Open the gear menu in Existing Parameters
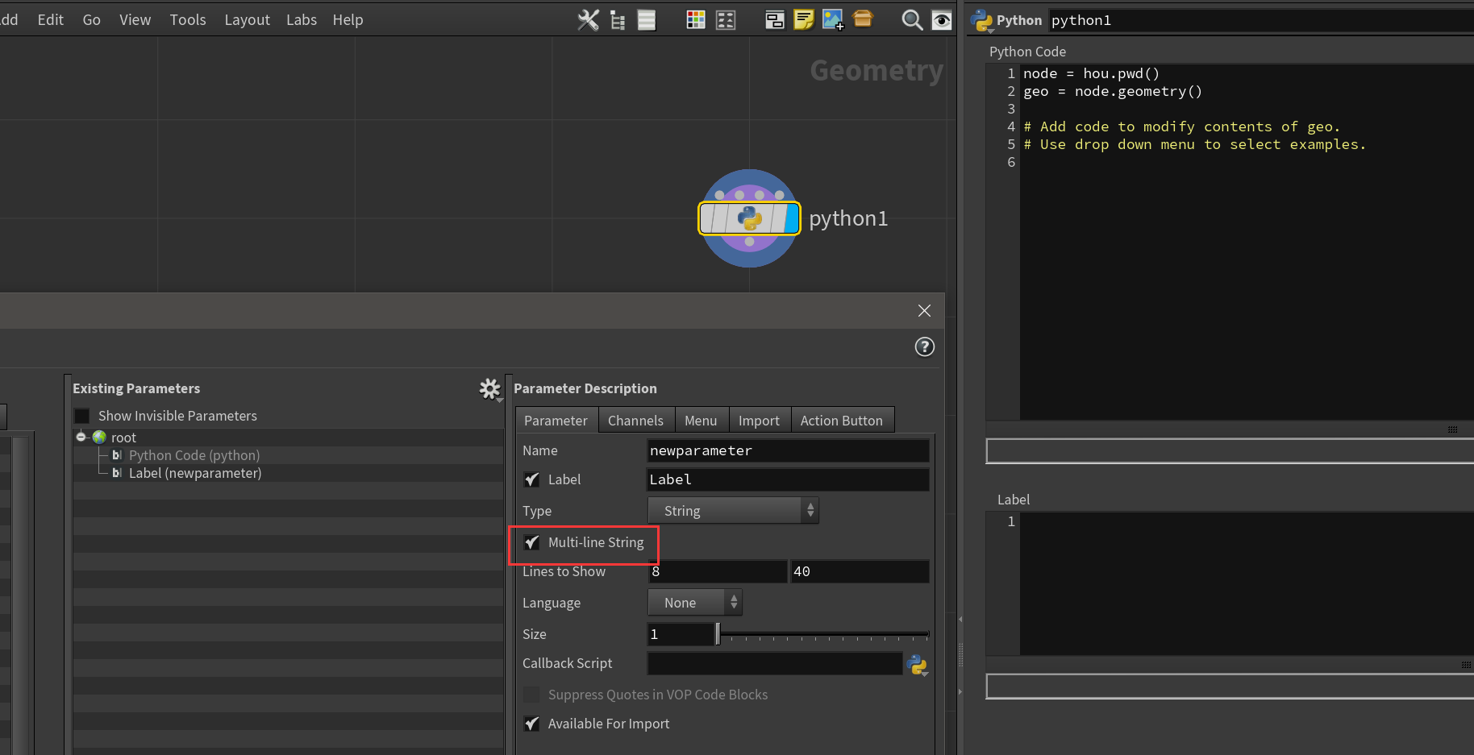The width and height of the screenshot is (1474, 755). point(490,389)
